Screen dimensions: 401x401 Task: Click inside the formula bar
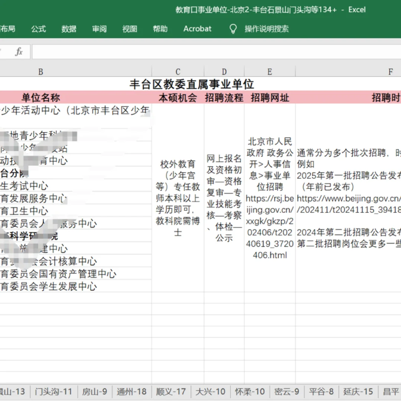click(186, 52)
